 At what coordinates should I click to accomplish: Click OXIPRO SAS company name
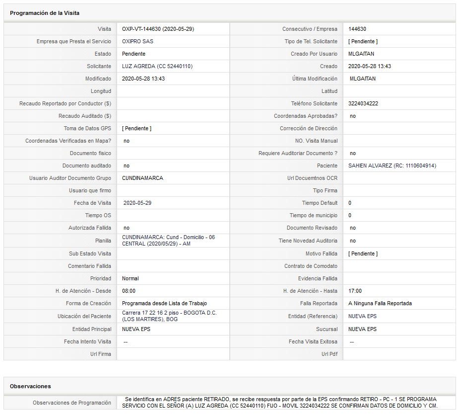coord(137,41)
